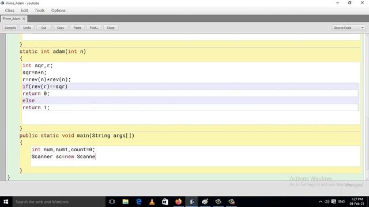Click the taskbar search box
The width and height of the screenshot is (369, 207).
coord(59,202)
